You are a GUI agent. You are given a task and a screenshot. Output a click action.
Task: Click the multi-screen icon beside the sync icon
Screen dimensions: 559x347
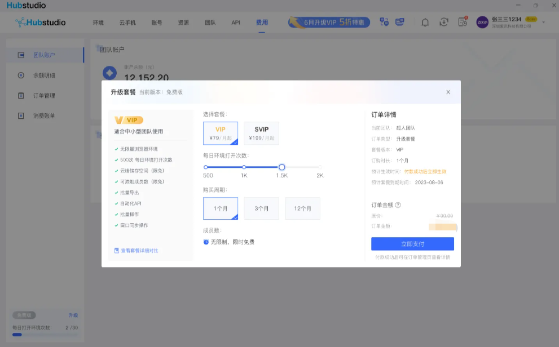pos(399,22)
